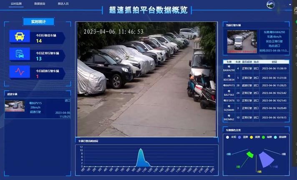Click the 车牌 column header

[x=229, y=62]
